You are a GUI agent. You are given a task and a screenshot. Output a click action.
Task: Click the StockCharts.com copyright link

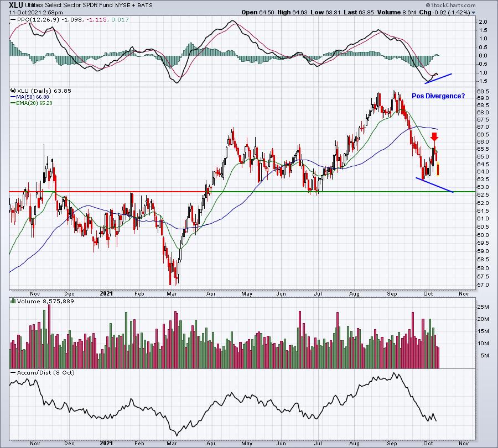tap(450, 5)
